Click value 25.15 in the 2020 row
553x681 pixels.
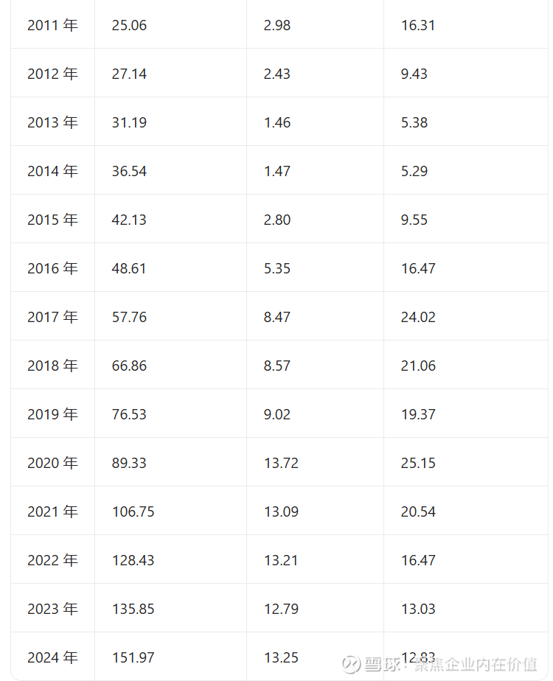(418, 463)
